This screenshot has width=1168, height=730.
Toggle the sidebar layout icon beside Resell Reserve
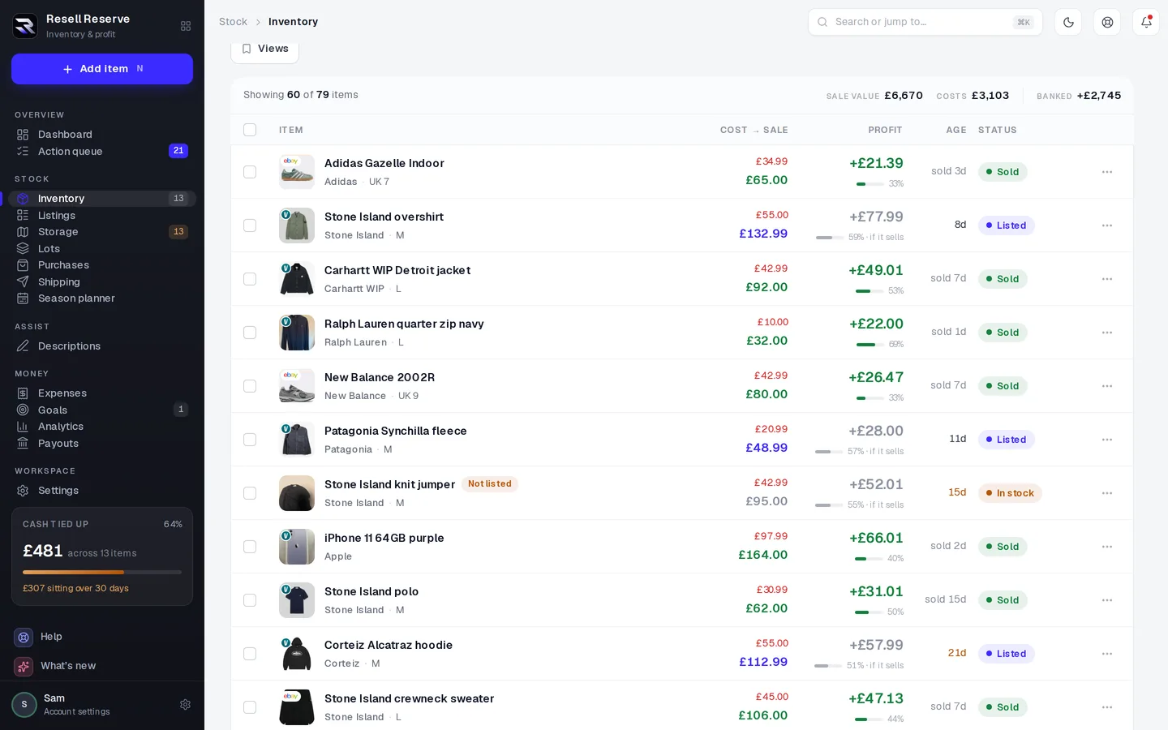point(186,26)
